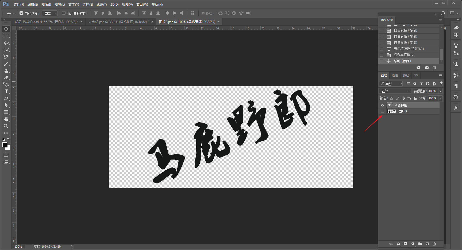462x250 pixels.
Task: Open the History panel flyout menu
Action: coord(441,20)
